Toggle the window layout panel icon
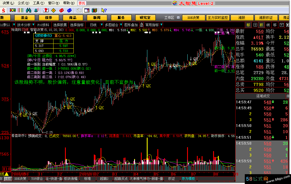Image resolution: width=291 pixels, height=184 pixels. tap(87, 10)
